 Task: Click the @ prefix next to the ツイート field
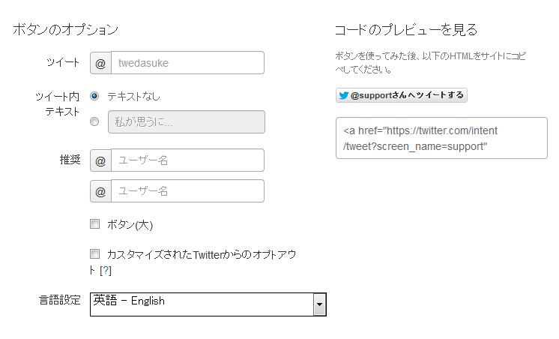point(100,63)
